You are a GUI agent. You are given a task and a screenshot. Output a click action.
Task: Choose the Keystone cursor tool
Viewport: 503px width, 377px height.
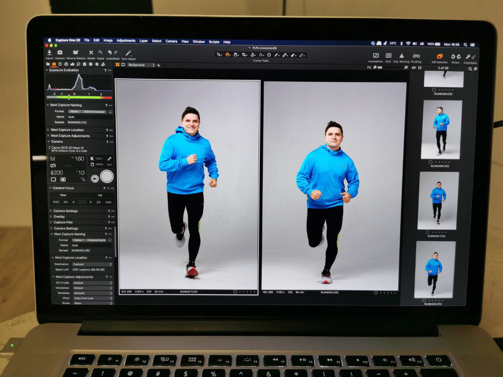pyautogui.click(x=261, y=55)
